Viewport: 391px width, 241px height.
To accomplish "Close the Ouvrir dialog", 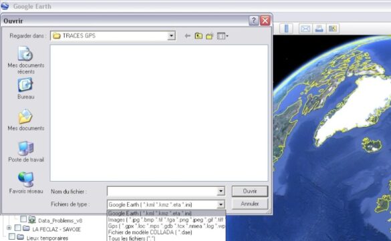I will click(265, 21).
